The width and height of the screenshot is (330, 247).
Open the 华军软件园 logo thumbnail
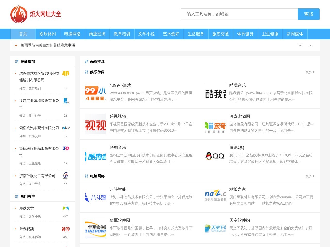click(95, 228)
